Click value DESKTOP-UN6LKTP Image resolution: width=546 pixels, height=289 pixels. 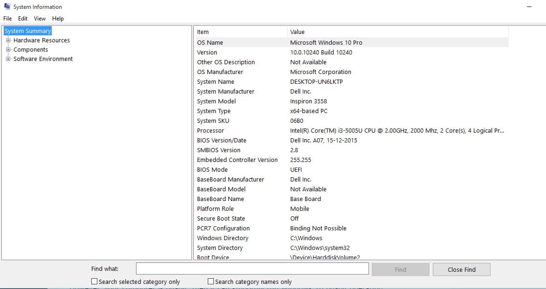tap(316, 81)
